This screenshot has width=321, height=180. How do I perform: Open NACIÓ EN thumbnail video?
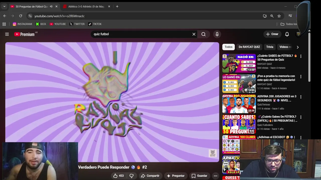click(239, 63)
